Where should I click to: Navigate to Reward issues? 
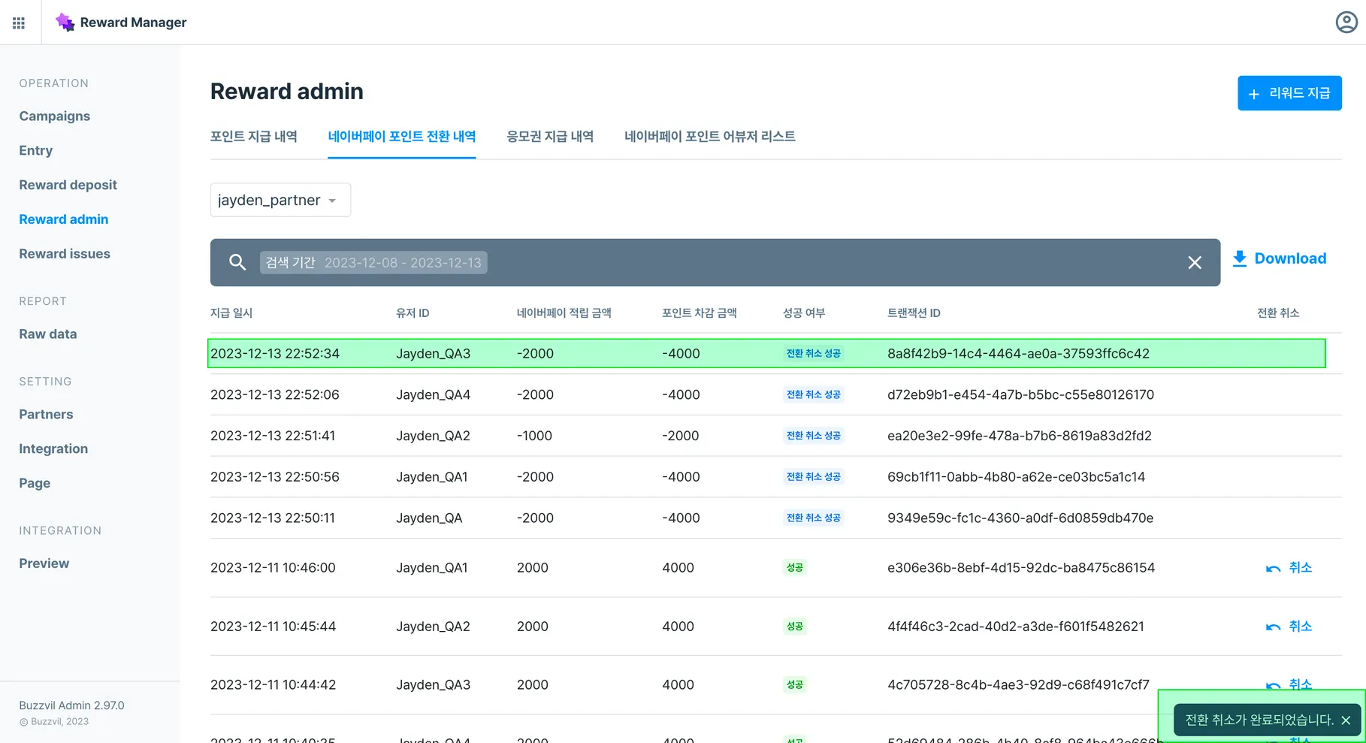(65, 254)
